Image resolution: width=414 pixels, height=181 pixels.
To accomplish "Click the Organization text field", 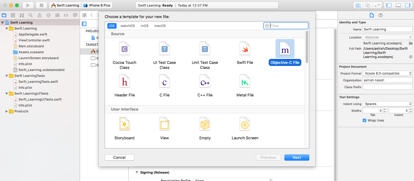I will [388, 80].
